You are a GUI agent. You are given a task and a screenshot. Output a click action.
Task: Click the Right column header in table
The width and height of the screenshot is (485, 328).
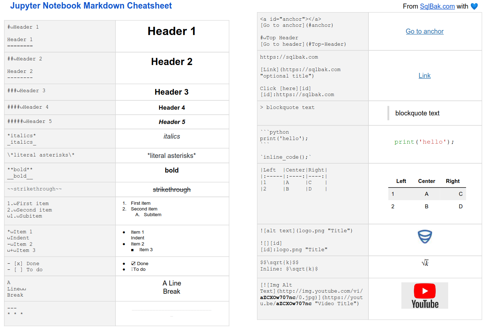(x=452, y=181)
